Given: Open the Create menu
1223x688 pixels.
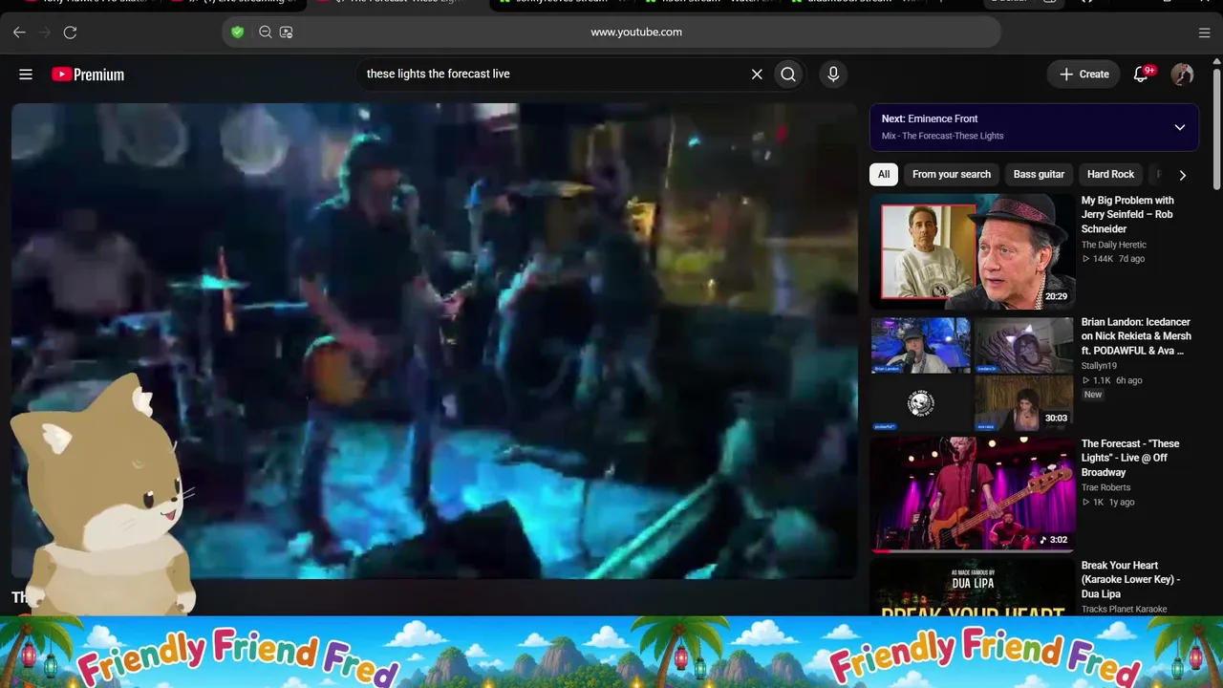Looking at the screenshot, I should [1084, 75].
